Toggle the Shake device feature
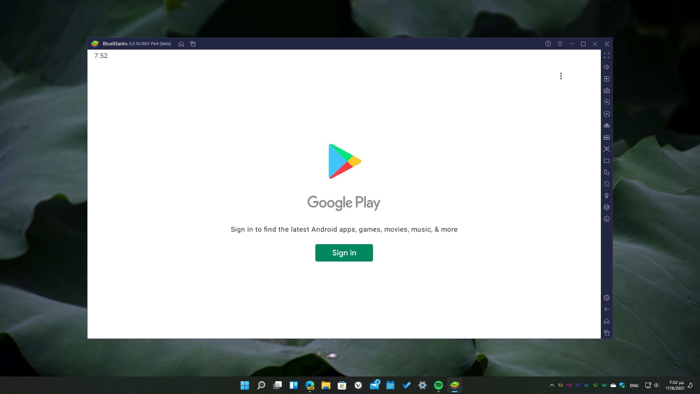The height and width of the screenshot is (394, 700). [607, 184]
